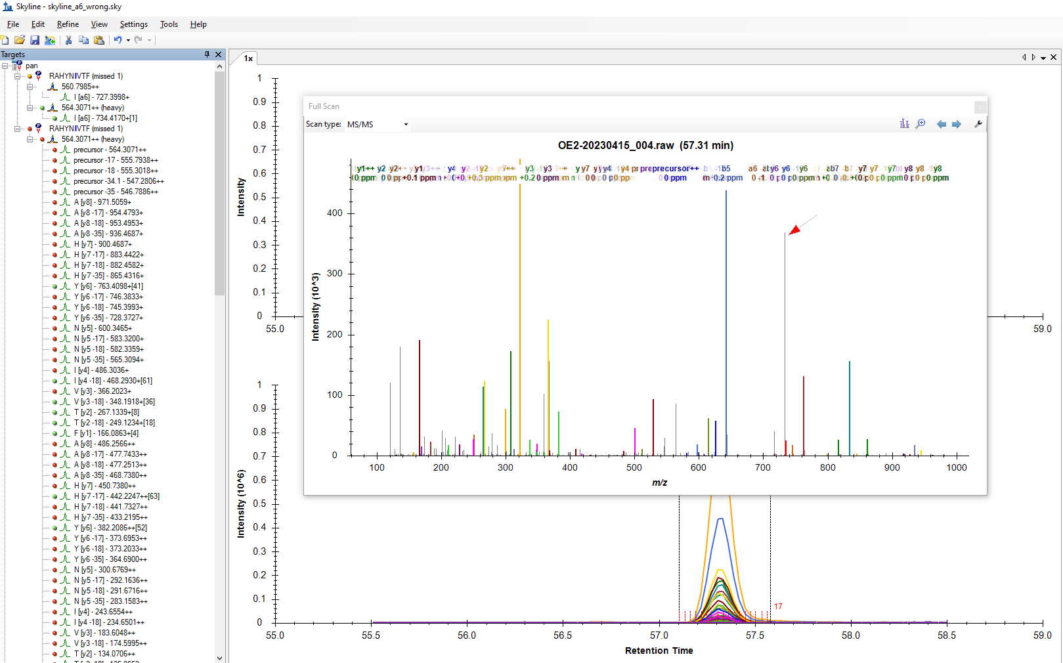Open the Refine menu

pyautogui.click(x=68, y=24)
